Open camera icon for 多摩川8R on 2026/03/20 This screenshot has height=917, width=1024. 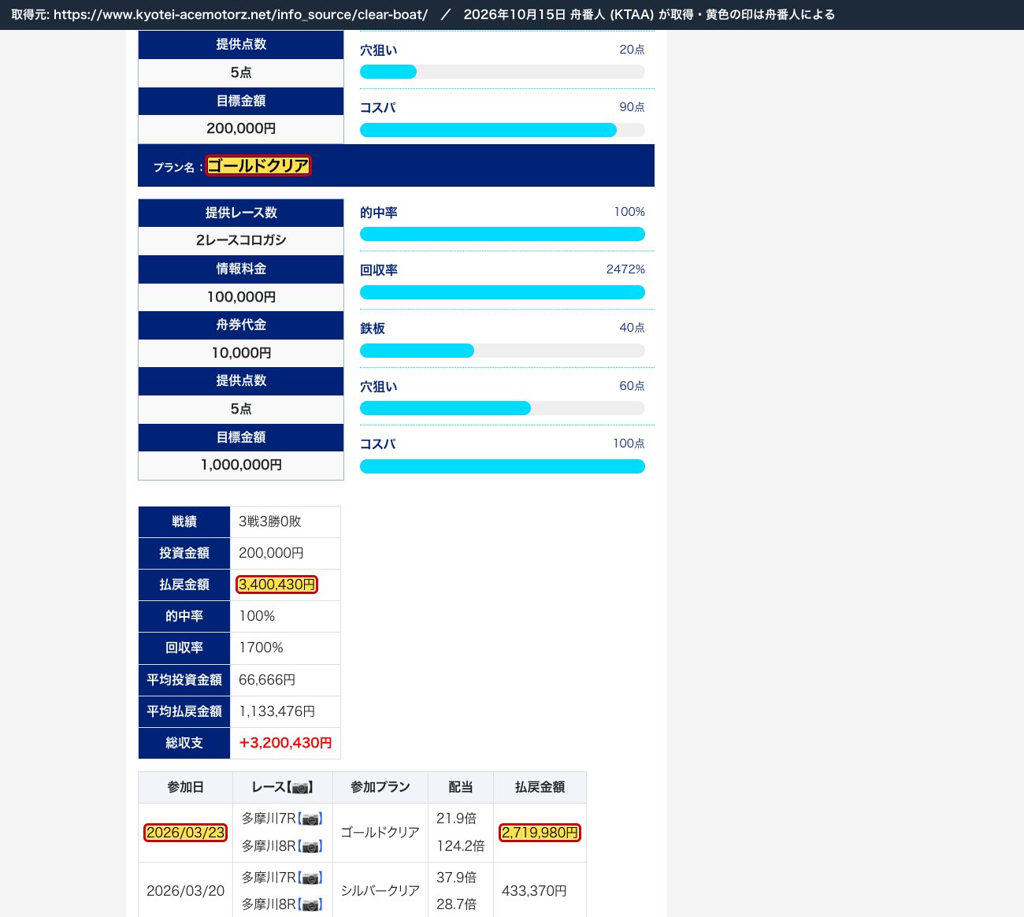point(311,905)
